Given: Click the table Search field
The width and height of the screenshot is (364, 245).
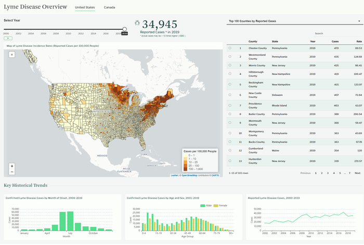Looking at the screenshot, I should [337, 33].
